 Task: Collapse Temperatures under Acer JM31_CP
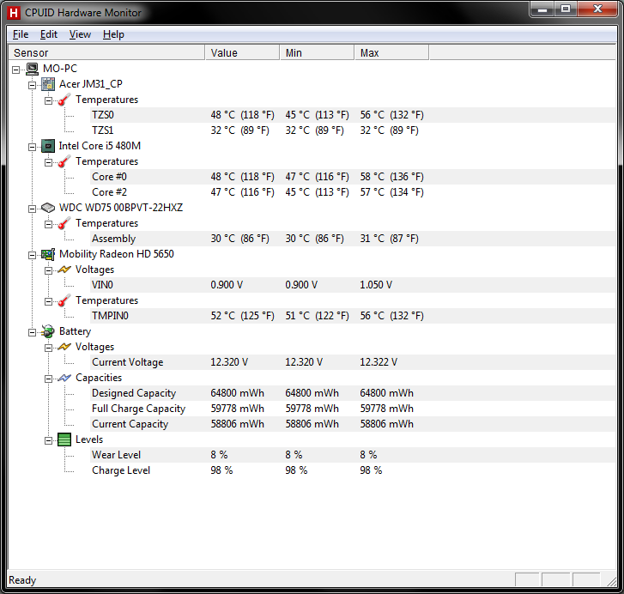click(48, 101)
